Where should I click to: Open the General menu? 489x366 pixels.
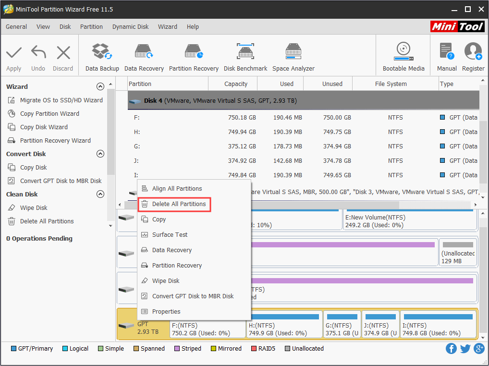click(x=16, y=27)
